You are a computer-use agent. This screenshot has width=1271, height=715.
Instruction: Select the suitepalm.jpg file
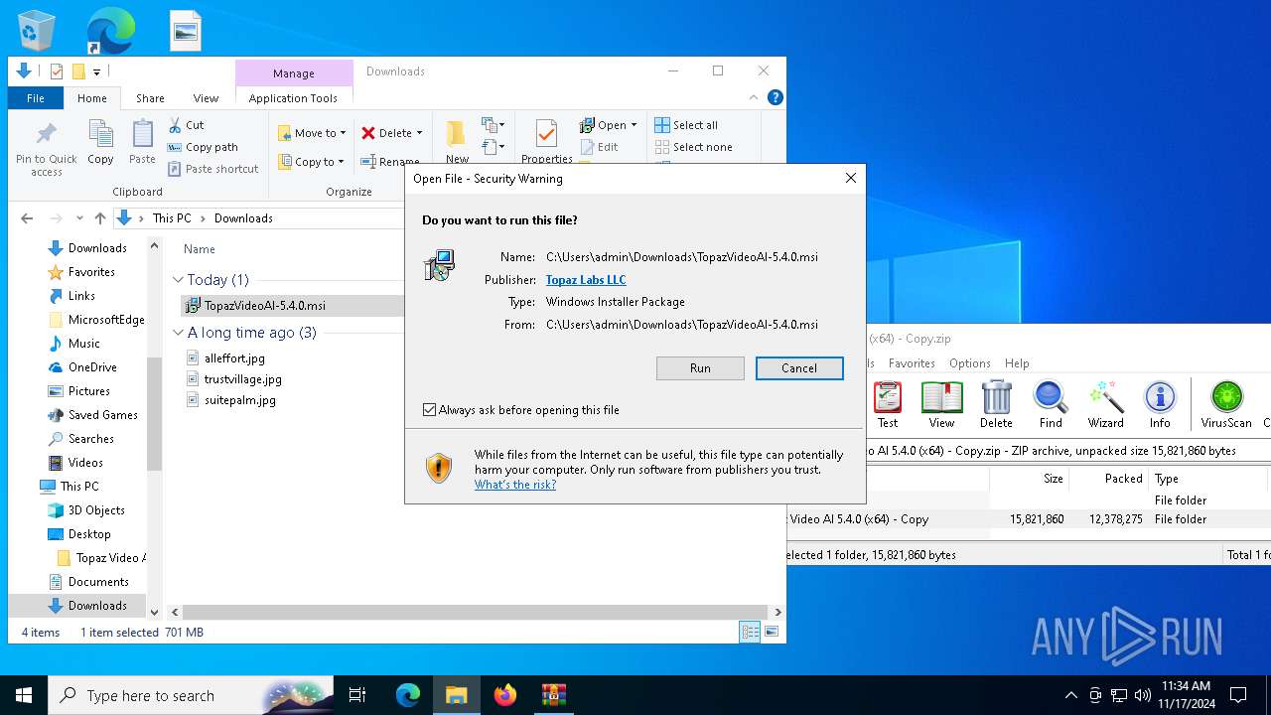tap(240, 400)
